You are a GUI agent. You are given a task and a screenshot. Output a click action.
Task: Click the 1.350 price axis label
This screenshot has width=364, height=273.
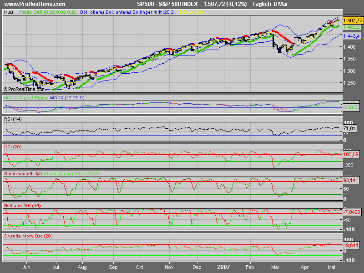coord(350,59)
